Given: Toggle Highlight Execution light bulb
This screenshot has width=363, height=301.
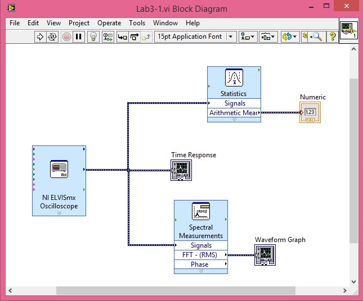Looking at the screenshot, I should [93, 37].
